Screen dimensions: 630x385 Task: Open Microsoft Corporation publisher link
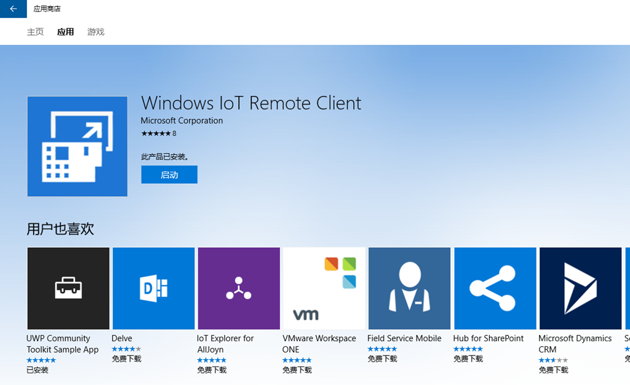(181, 121)
